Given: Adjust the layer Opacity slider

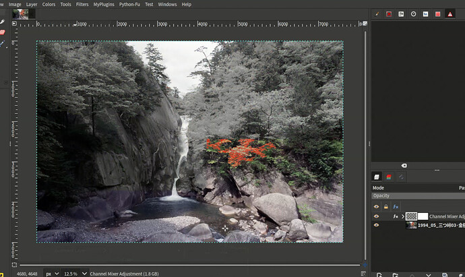Looking at the screenshot, I should point(418,195).
